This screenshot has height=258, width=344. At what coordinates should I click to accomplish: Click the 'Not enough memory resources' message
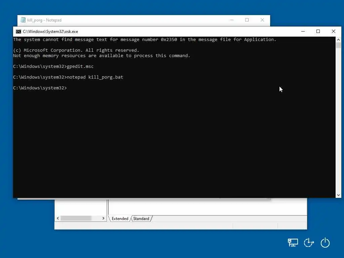tap(101, 56)
